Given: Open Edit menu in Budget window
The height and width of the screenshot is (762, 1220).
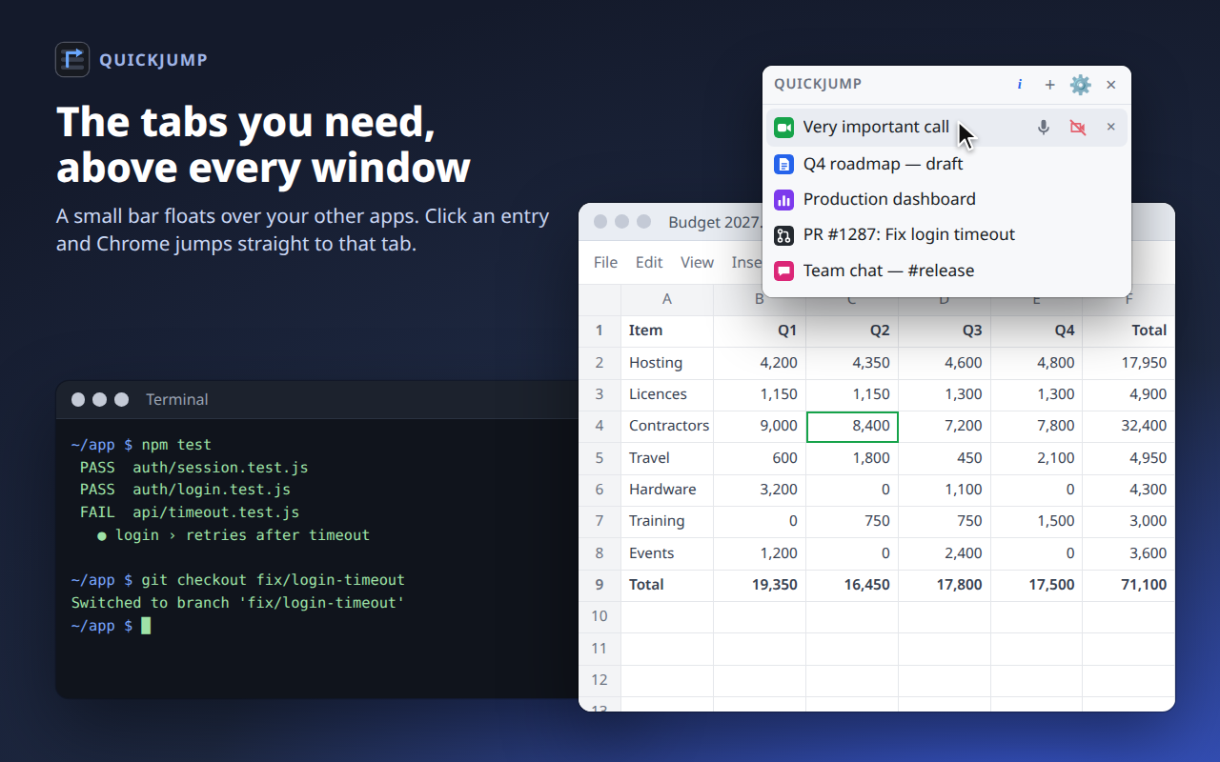Looking at the screenshot, I should (x=649, y=262).
